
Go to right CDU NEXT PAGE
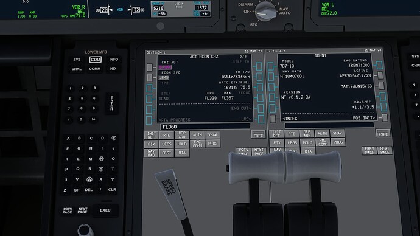[385, 150]
